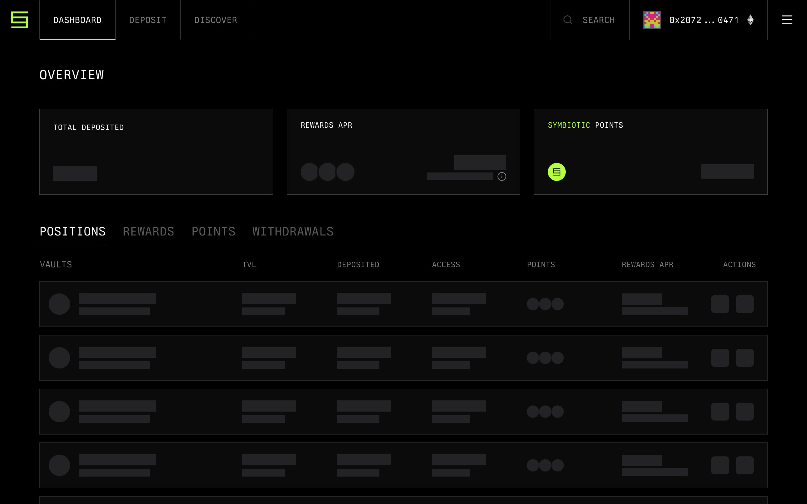807x504 pixels.
Task: Click the Access column header
Action: pyautogui.click(x=446, y=265)
